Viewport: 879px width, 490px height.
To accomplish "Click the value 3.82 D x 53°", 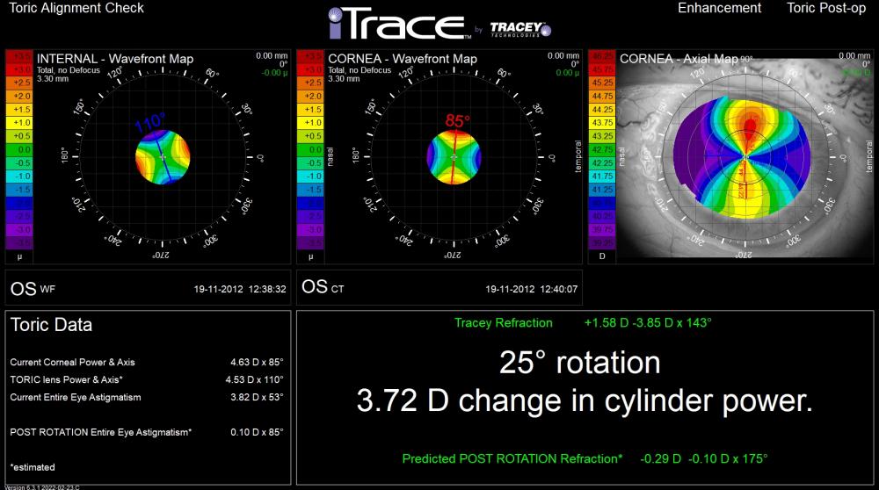I will tap(257, 397).
